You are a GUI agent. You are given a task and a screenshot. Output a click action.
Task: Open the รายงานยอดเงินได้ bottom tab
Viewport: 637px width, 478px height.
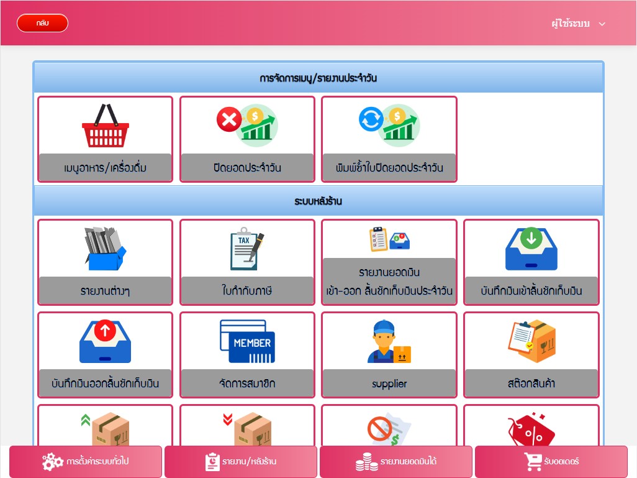coord(396,462)
